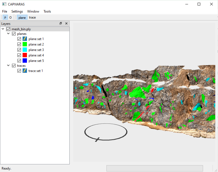Float the Layers panel with undock icon
Image resolution: width=218 pixels, height=172 pixels.
61,23
